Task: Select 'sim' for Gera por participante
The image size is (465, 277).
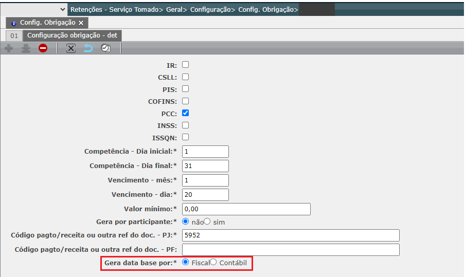Action: [208, 221]
